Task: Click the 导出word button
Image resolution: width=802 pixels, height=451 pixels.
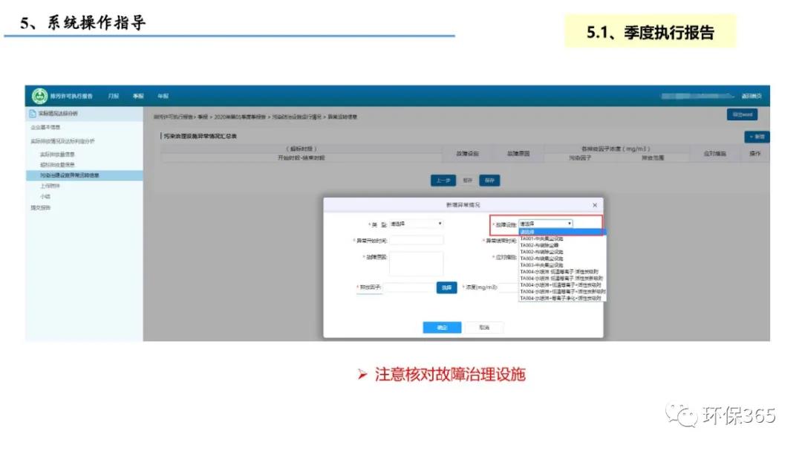Action: click(742, 115)
